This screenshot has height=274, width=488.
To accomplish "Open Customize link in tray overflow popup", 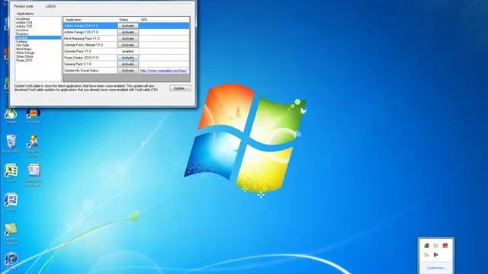I will 436,268.
